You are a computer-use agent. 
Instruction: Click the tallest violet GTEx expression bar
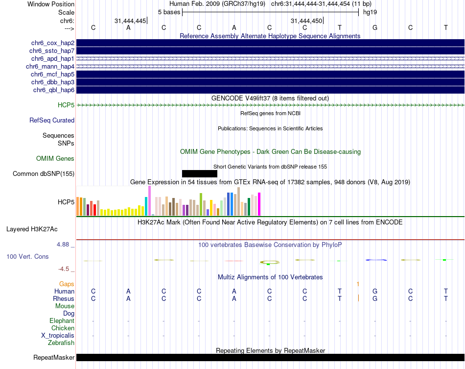149,201
